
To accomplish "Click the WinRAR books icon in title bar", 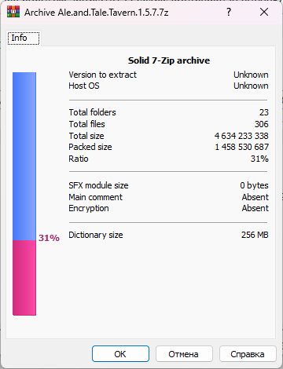I will click(13, 12).
